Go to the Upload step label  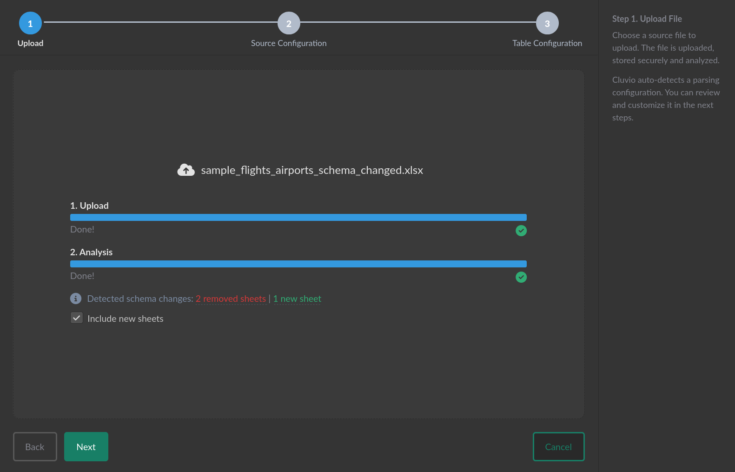pos(30,43)
